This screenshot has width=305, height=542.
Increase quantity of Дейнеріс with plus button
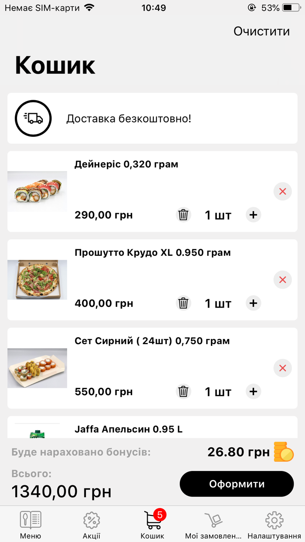[x=253, y=215]
